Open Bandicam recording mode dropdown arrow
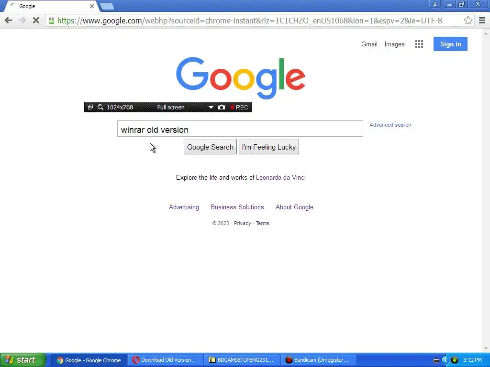This screenshot has width=490, height=367. [x=211, y=108]
